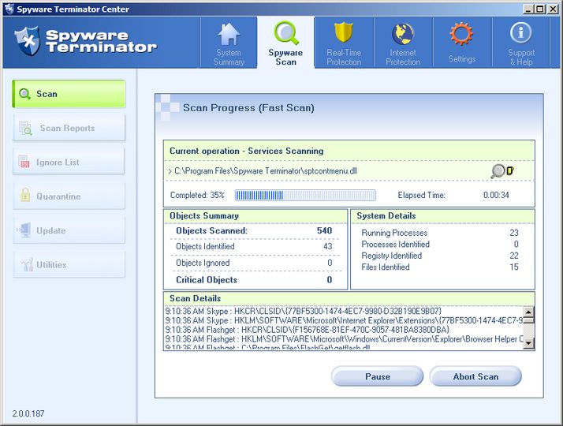Viewport: 563px width, 426px height.
Task: Click the 'Running Processes' label
Action: [394, 233]
